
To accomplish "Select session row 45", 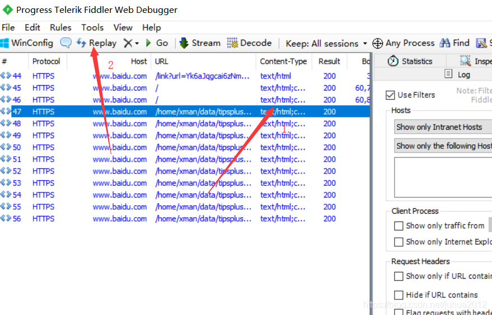I will point(185,88).
